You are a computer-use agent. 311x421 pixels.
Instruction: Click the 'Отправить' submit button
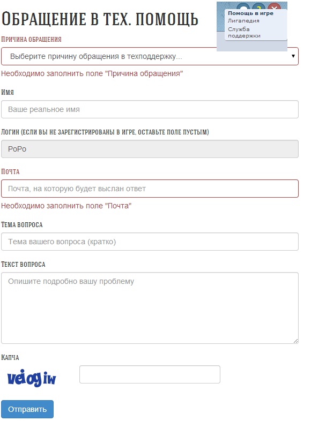27,409
